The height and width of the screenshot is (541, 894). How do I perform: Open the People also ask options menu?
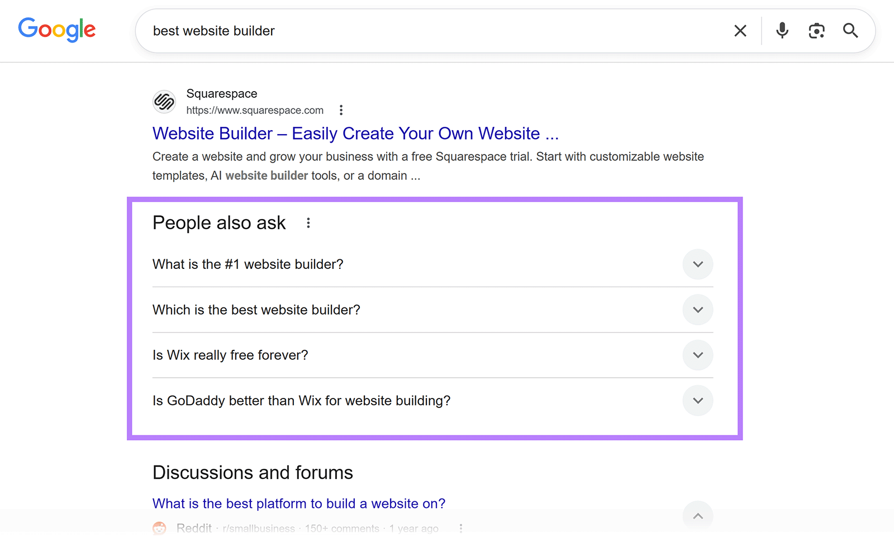point(308,222)
